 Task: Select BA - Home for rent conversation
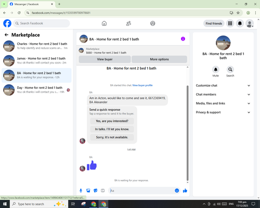point(36,75)
